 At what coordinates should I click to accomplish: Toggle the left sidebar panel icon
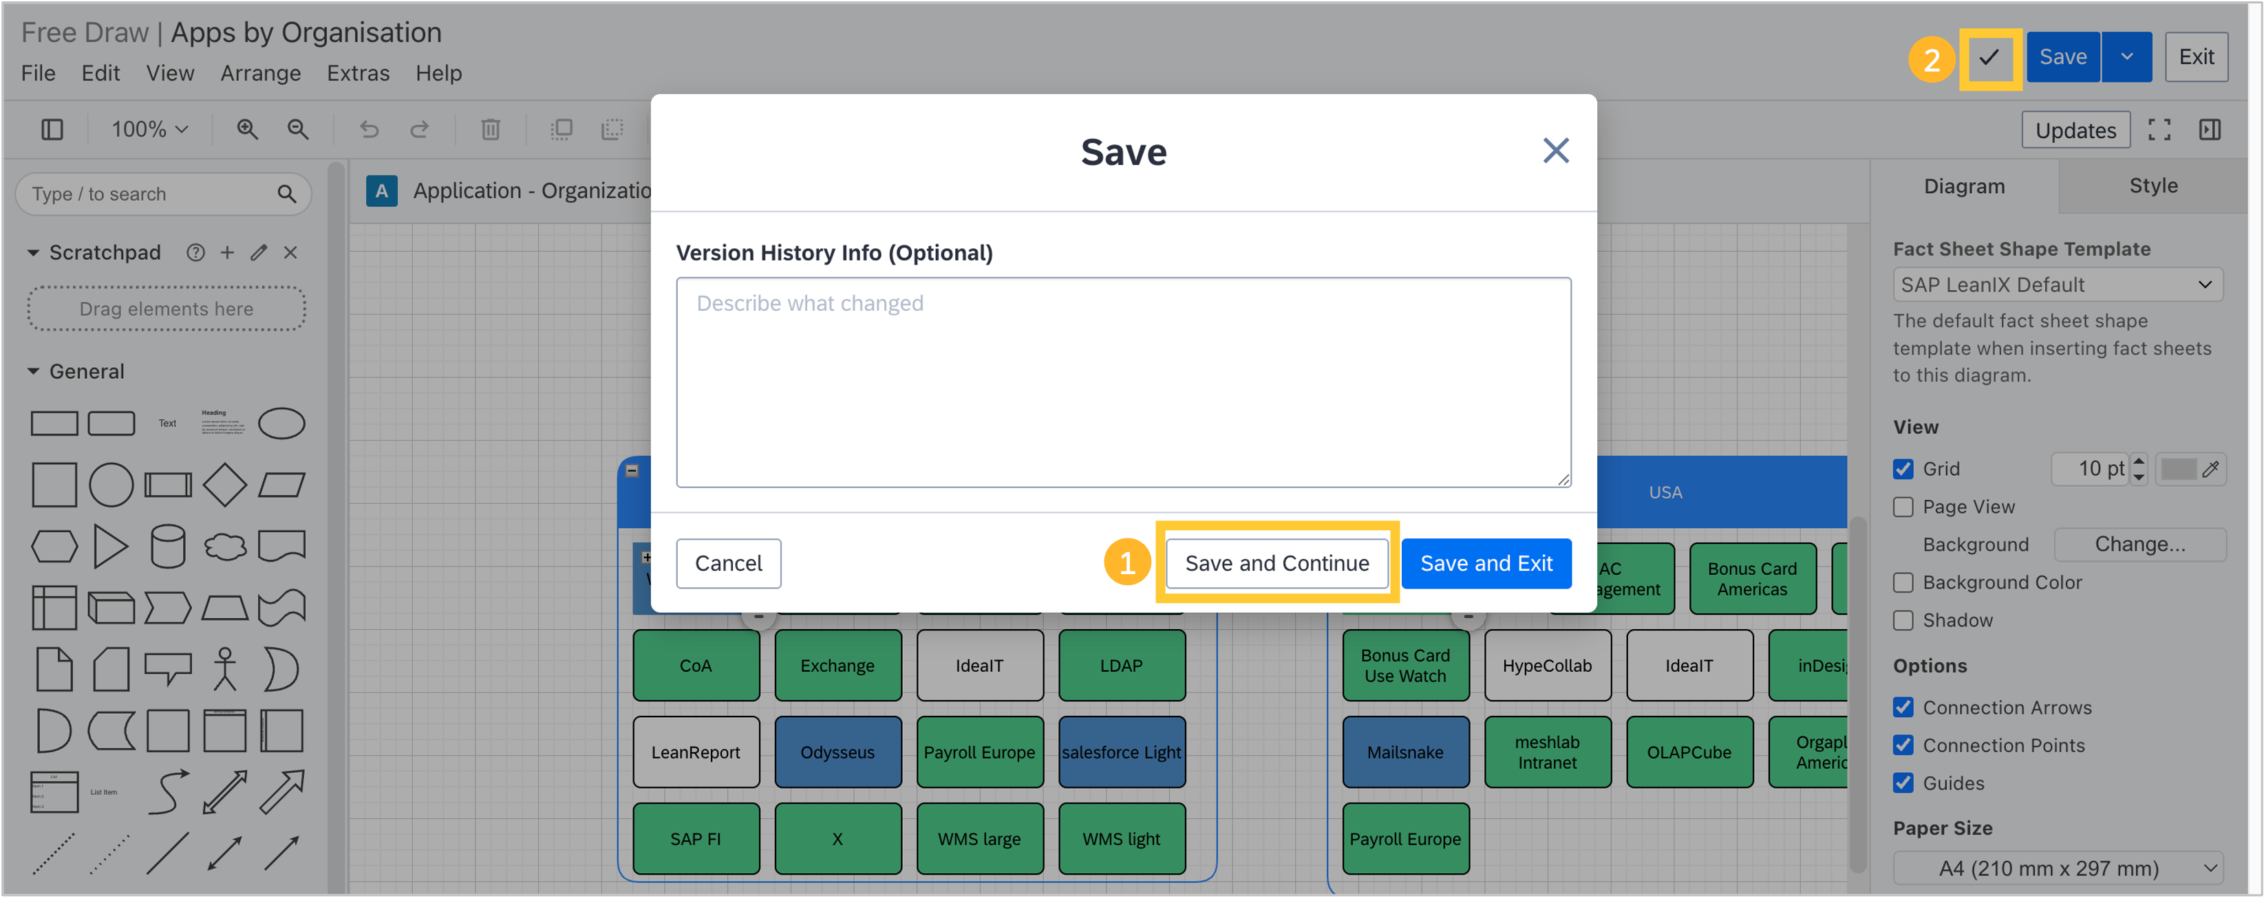[52, 130]
